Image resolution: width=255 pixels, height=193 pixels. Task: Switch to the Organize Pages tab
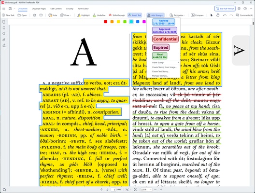pyautogui.click(x=39, y=9)
